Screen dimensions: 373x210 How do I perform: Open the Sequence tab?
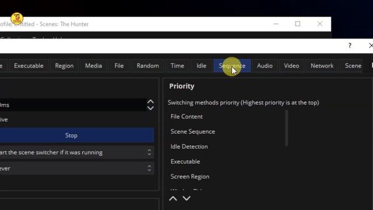point(232,66)
